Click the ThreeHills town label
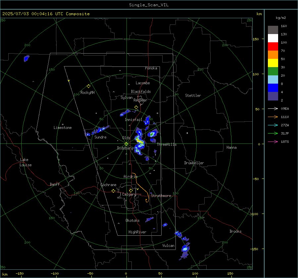This screenshot has height=278, width=298. click(167, 144)
